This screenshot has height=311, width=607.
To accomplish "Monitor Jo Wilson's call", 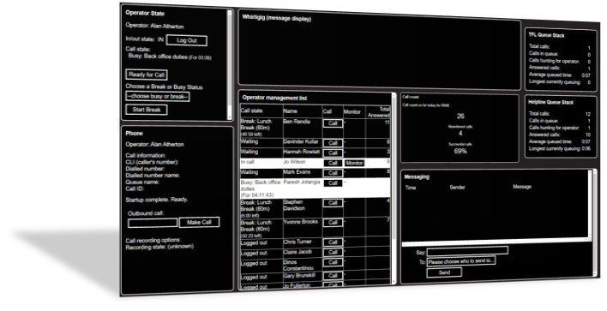I will coord(354,164).
